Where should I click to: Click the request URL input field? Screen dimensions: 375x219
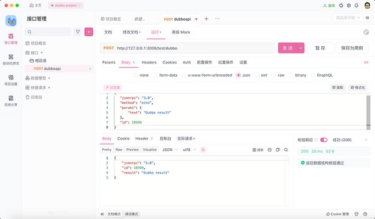[x=187, y=48]
